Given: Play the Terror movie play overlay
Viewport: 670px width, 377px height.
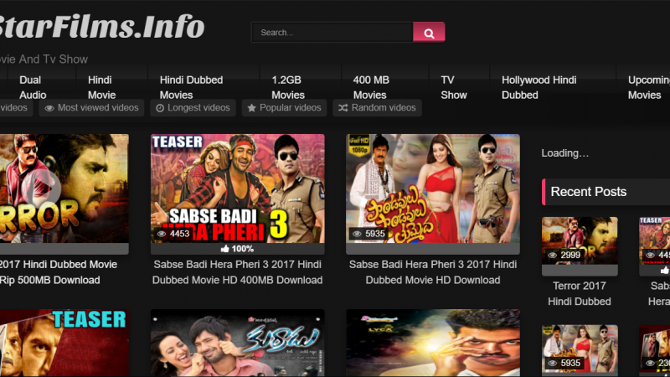Looking at the screenshot, I should (41, 187).
